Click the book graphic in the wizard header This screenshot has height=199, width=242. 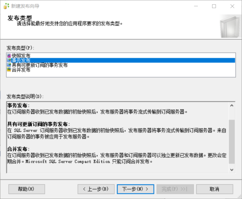click(229, 26)
